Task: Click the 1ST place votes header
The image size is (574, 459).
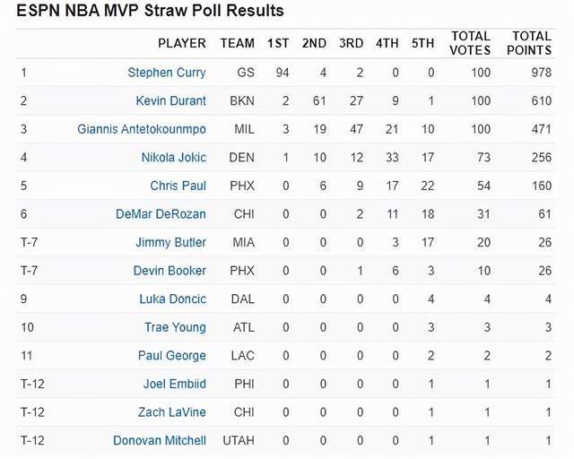Action: coord(279,43)
